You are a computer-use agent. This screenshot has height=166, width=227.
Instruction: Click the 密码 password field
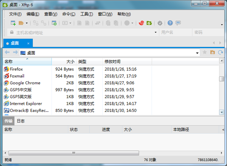pyautogui.click(x=208, y=33)
